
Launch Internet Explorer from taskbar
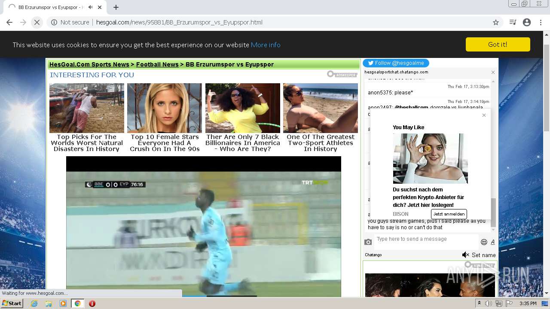34,303
